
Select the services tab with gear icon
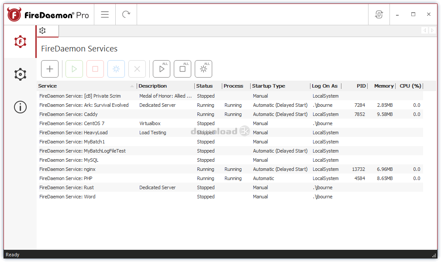[42, 31]
